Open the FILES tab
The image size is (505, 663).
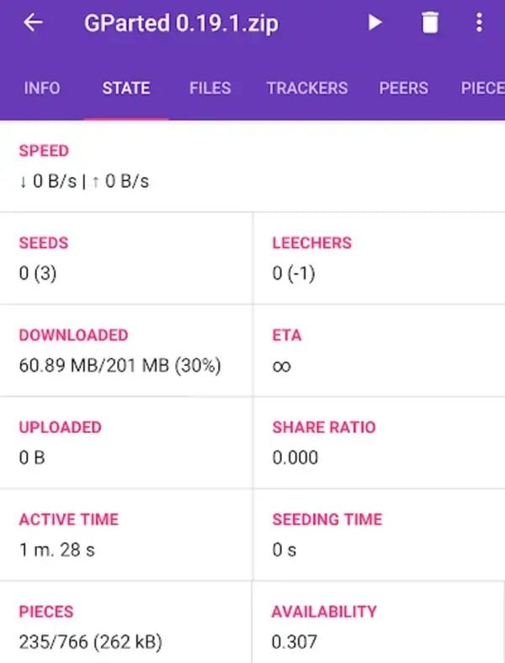click(x=210, y=88)
